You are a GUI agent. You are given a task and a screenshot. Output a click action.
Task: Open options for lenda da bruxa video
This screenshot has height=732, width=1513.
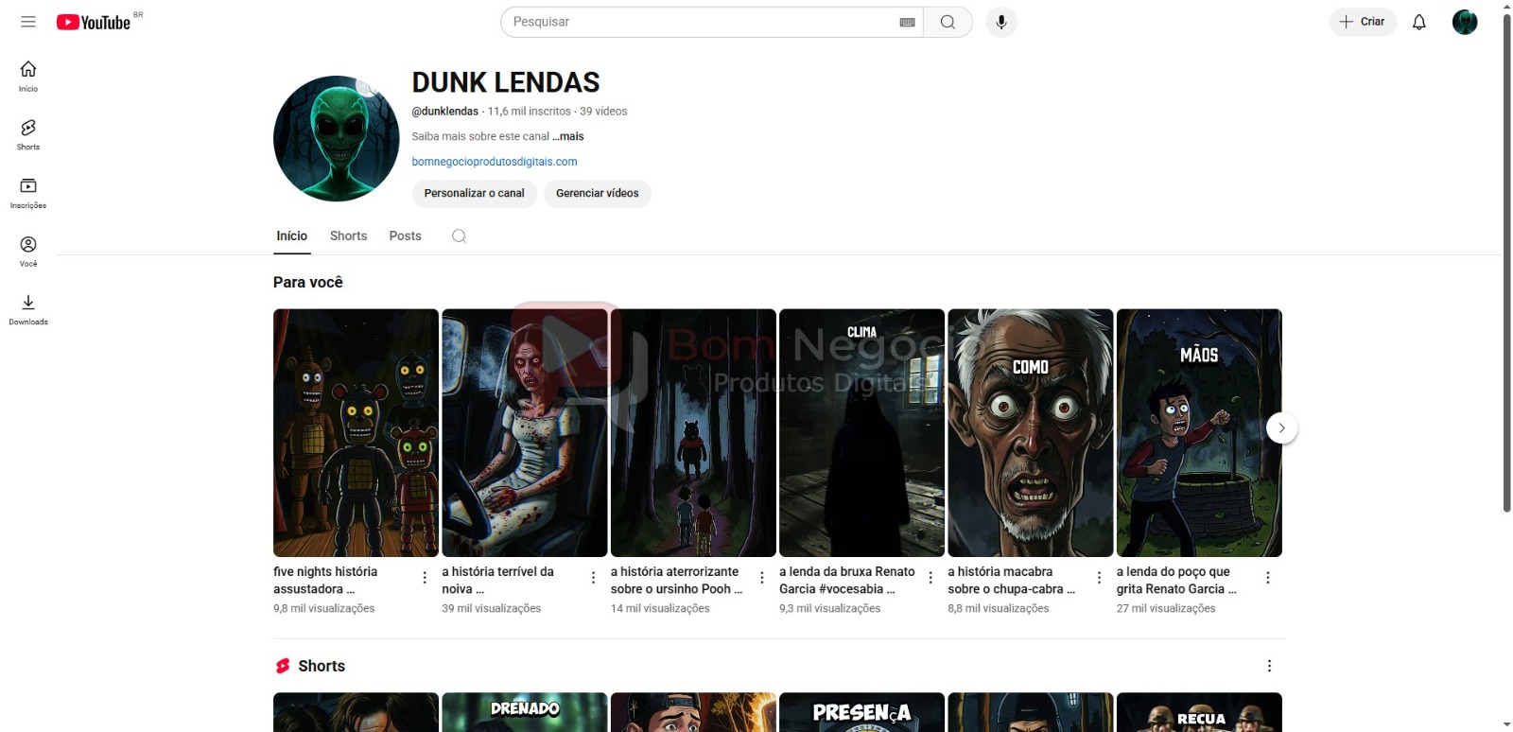(930, 578)
